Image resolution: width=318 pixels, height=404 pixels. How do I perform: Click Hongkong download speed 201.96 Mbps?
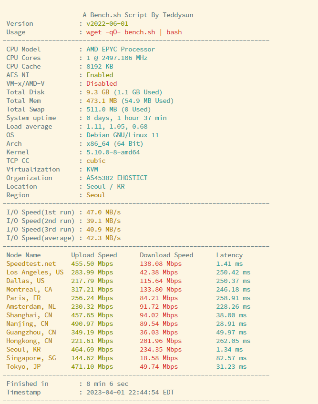pos(161,341)
